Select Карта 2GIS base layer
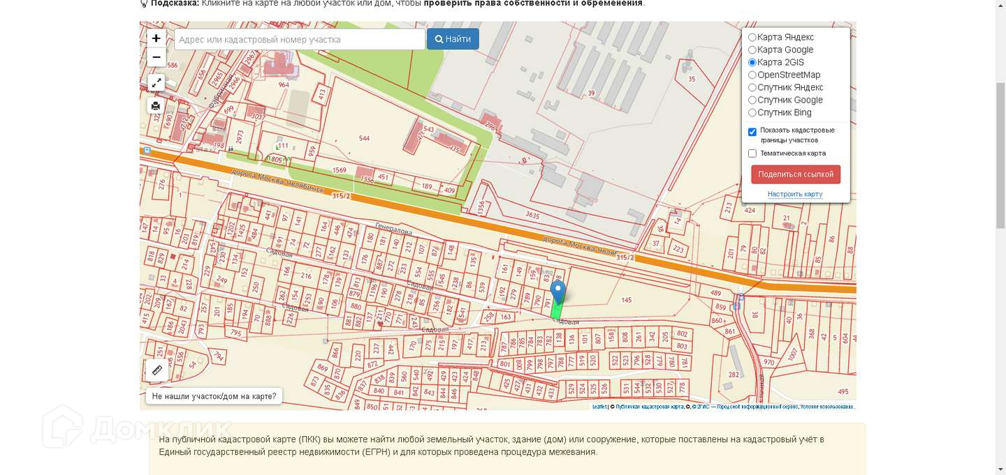This screenshot has width=1006, height=475. [x=752, y=62]
